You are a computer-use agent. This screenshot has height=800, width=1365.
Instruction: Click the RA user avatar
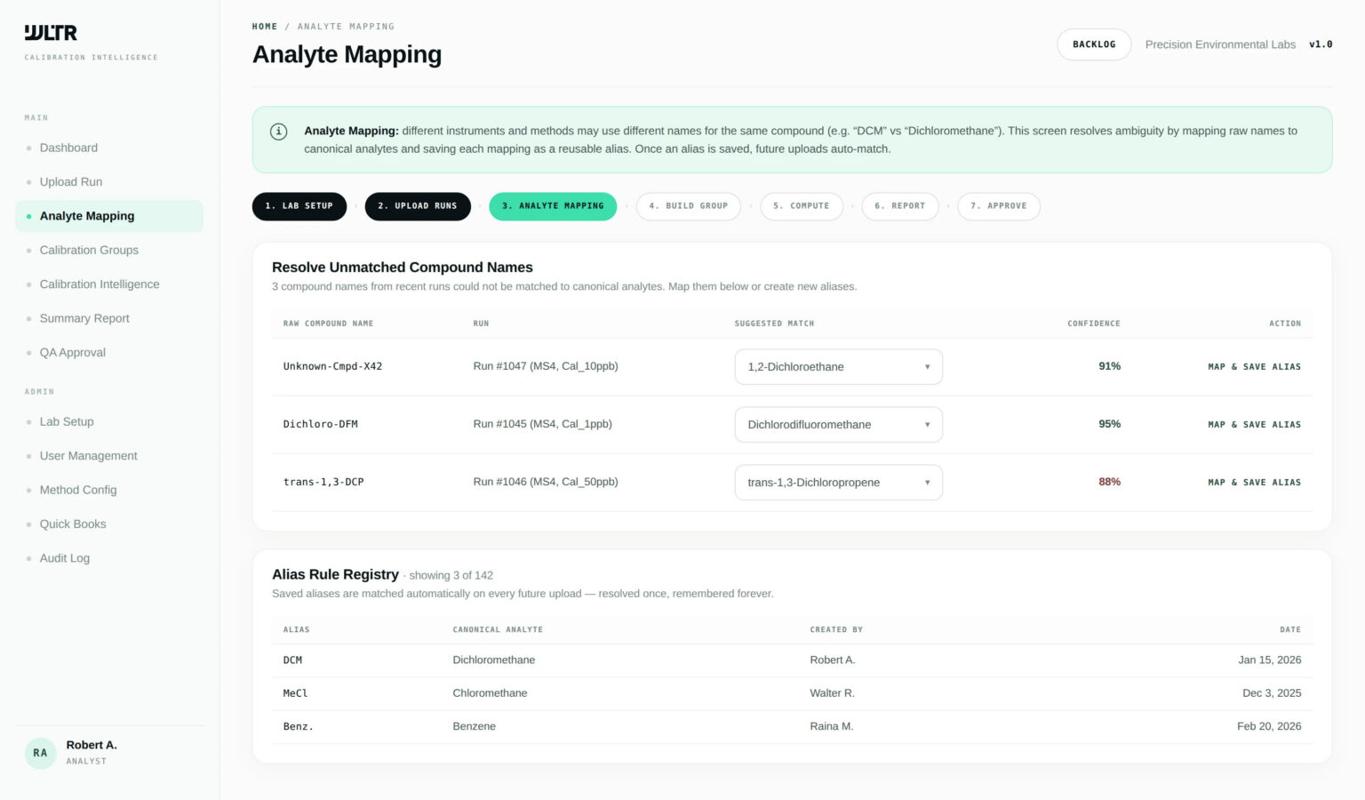[40, 753]
